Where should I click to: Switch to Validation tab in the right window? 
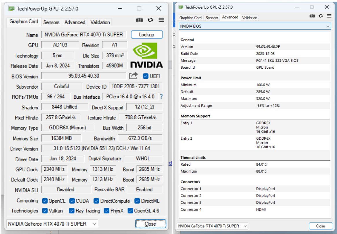coord(250,18)
